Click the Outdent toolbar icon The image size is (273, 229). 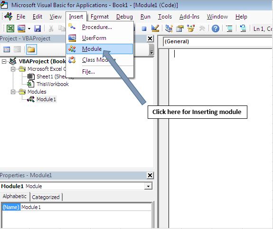click(x=243, y=29)
